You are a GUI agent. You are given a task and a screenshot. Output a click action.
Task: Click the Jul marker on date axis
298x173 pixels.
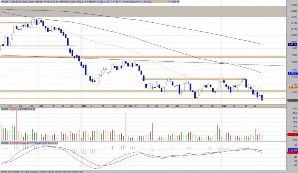pos(177,106)
